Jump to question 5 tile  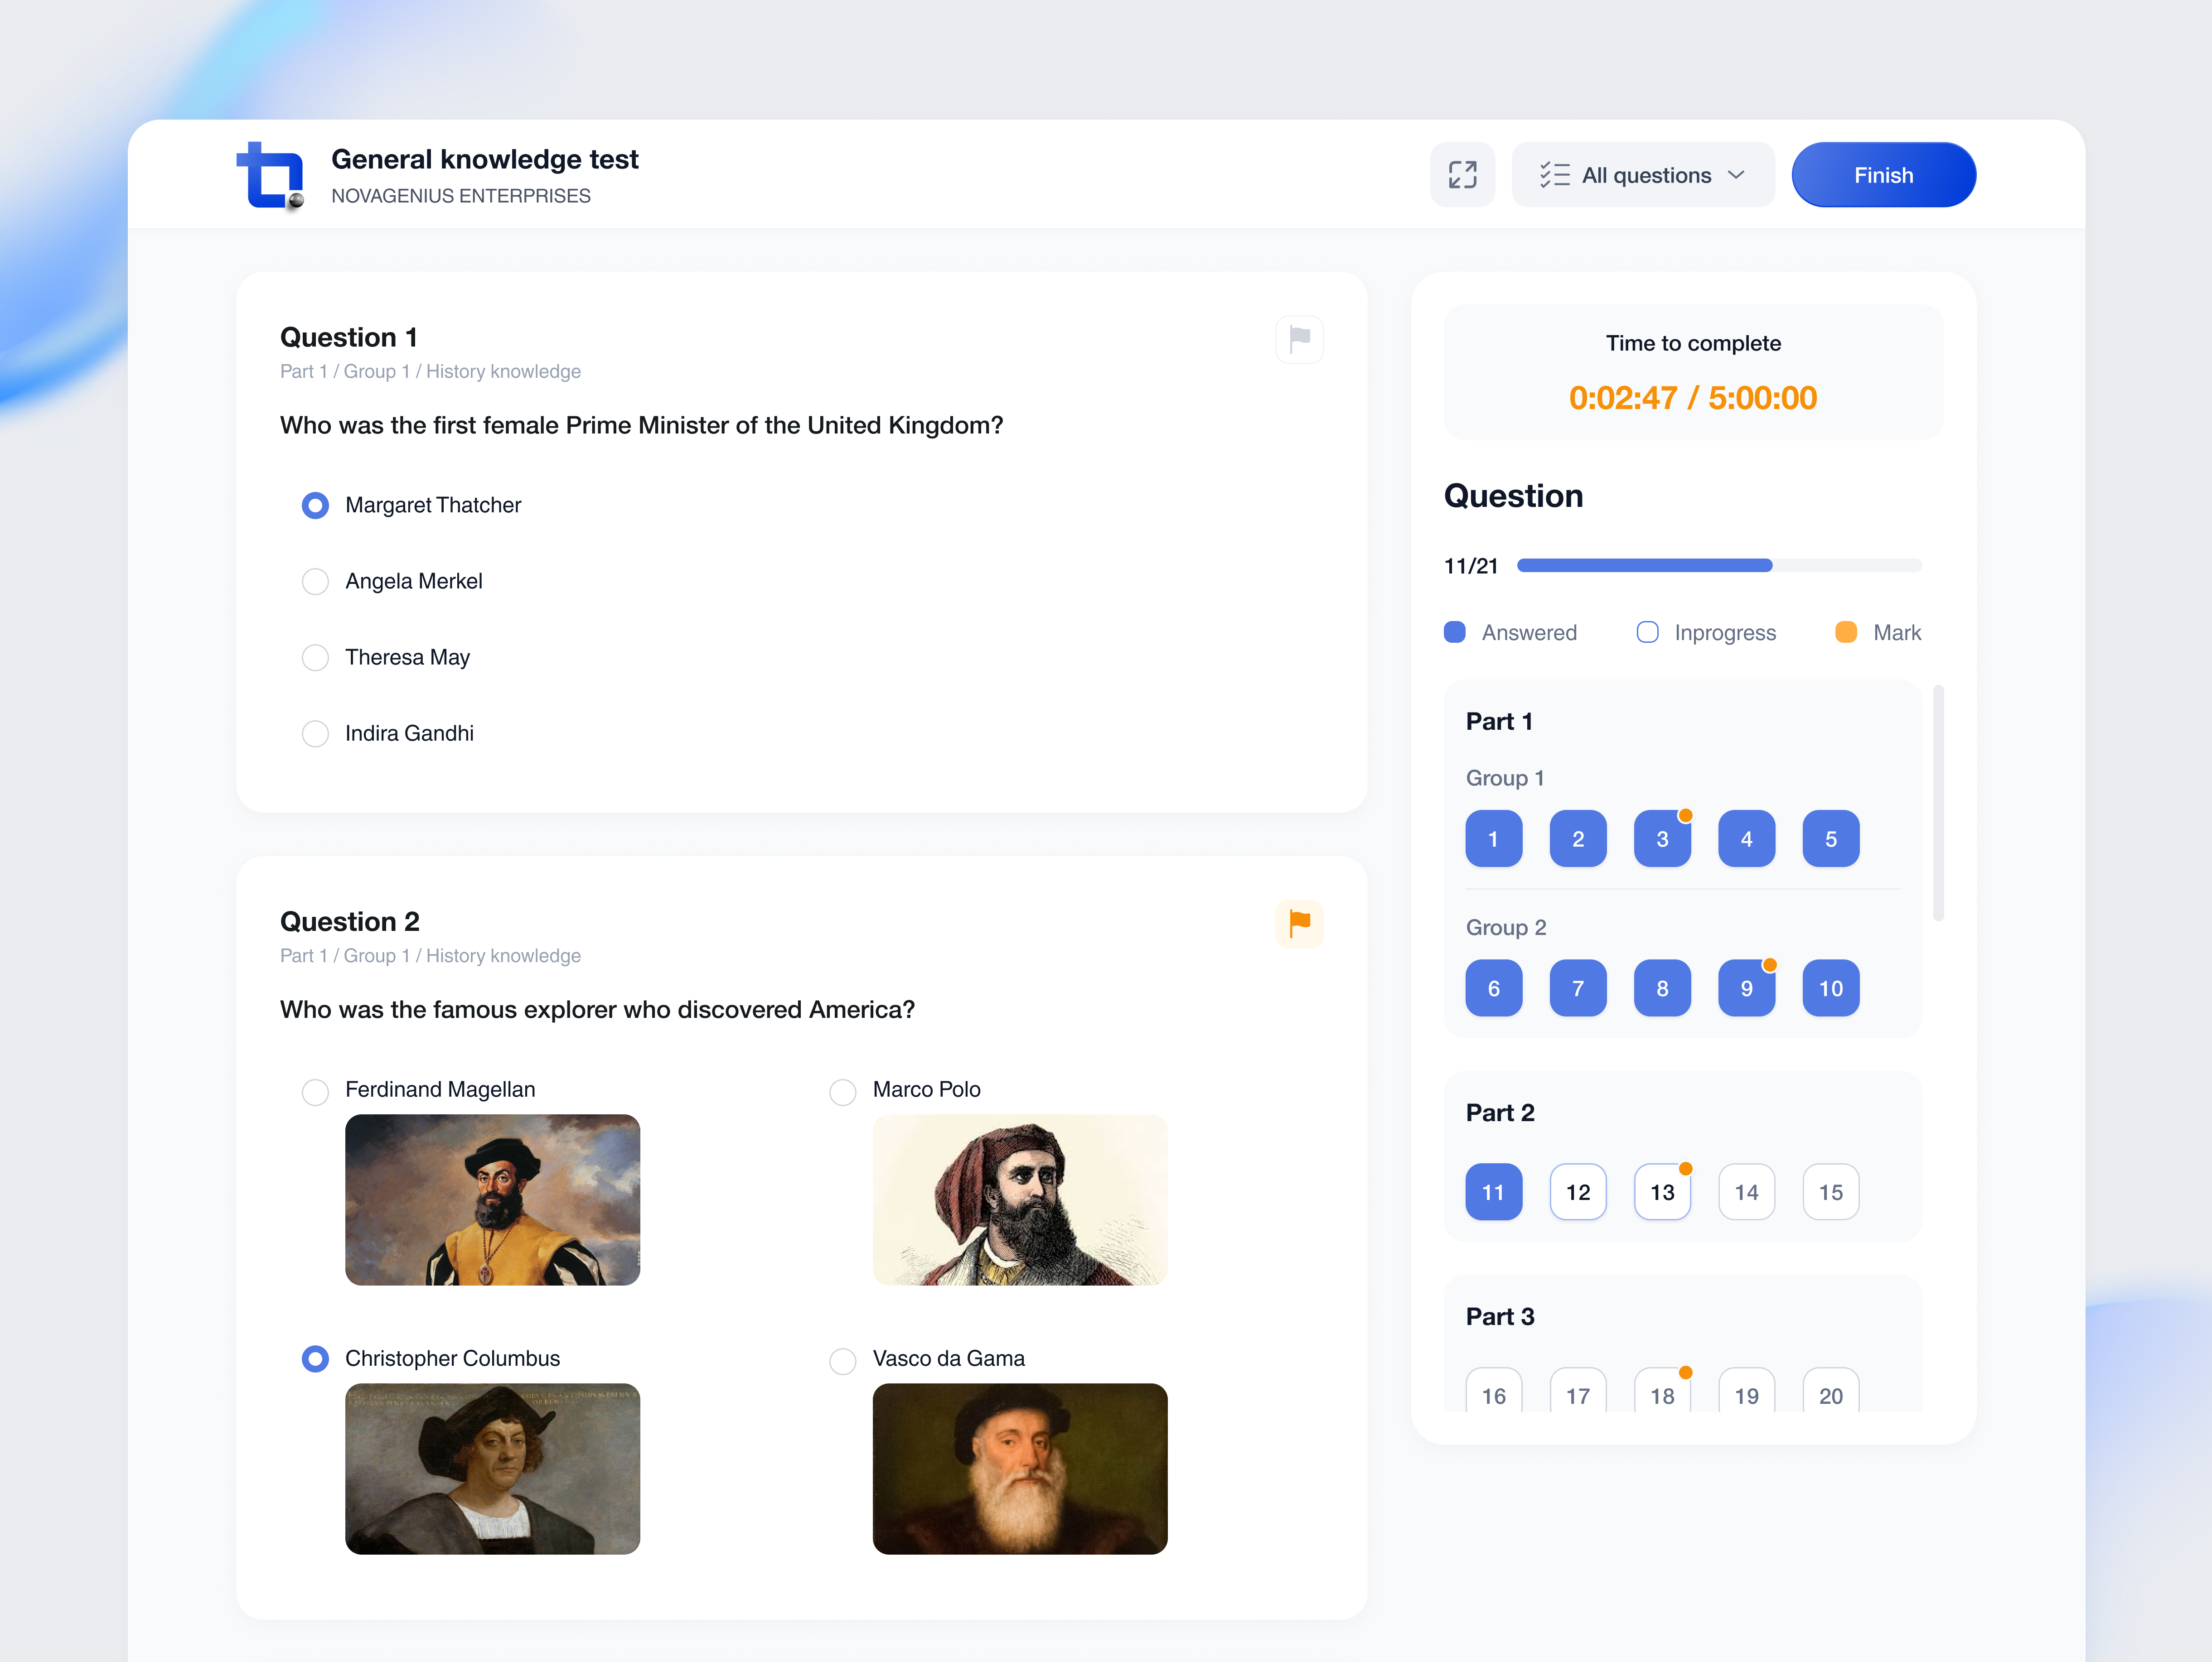(1830, 838)
